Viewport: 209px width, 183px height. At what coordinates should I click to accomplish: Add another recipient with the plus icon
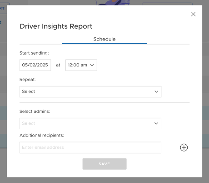pos(184,147)
